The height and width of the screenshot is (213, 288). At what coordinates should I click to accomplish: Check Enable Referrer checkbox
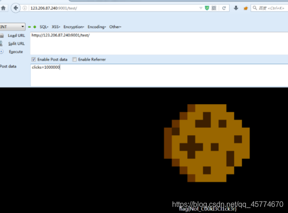74,59
